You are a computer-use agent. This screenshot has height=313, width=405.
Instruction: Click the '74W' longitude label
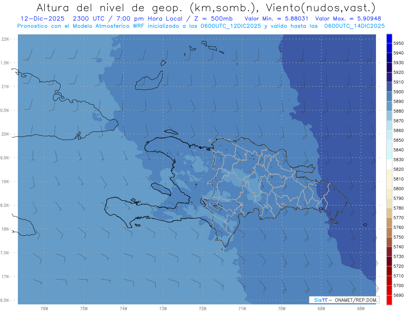124,309
